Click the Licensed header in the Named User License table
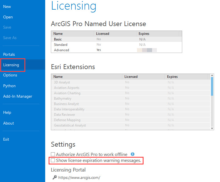Image resolution: width=220 pixels, height=182 pixels. pyautogui.click(x=115, y=34)
